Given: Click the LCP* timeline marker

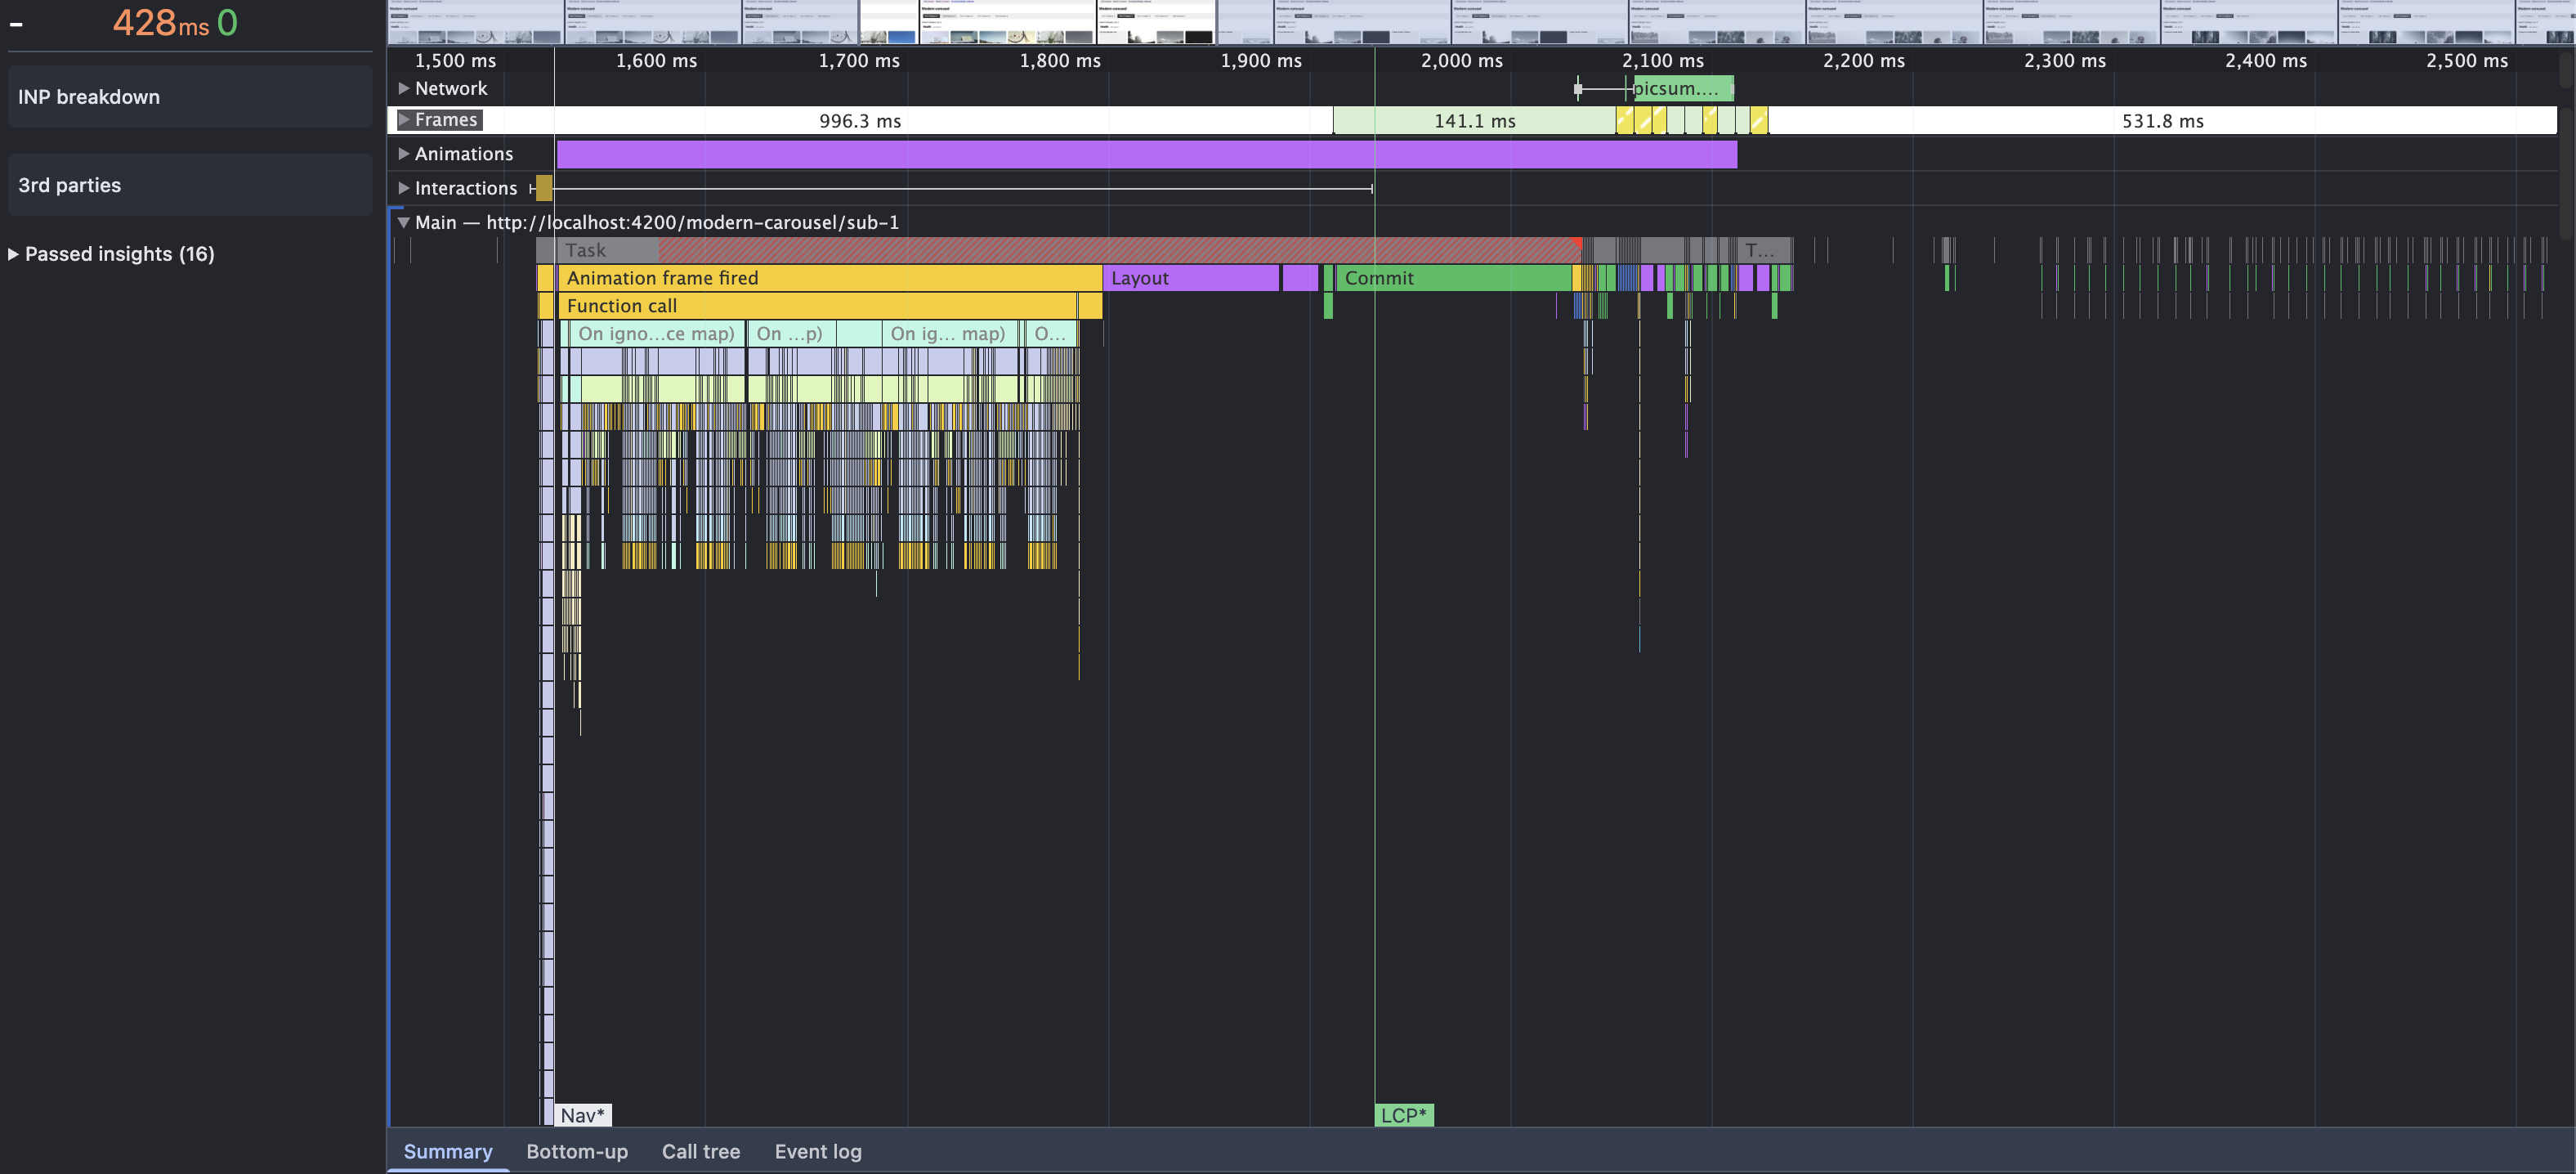Looking at the screenshot, I should (x=1403, y=1115).
